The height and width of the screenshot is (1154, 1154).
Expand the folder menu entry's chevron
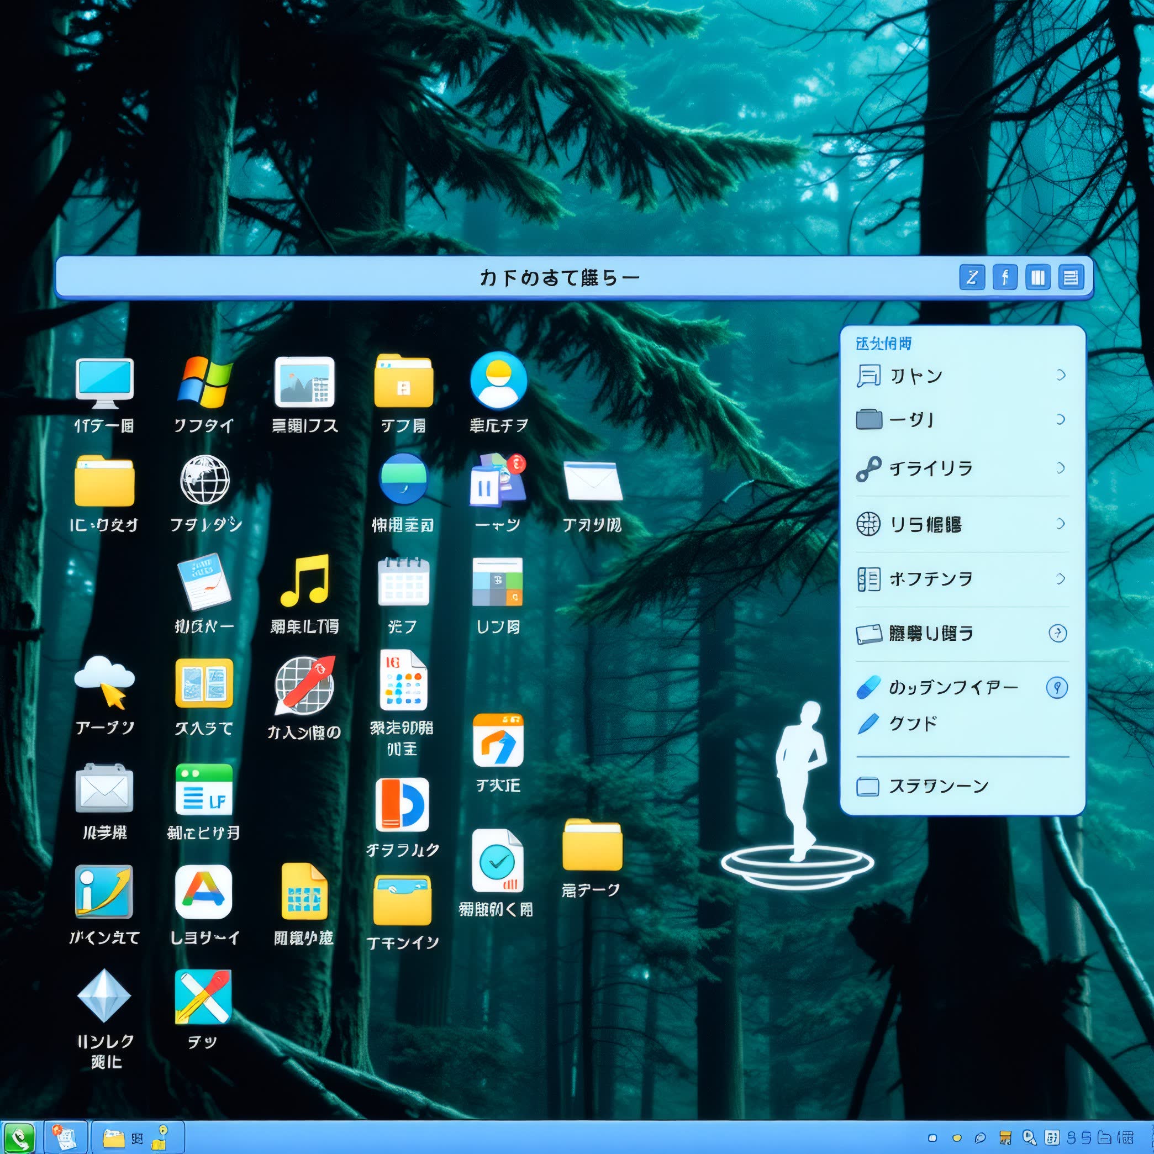pyautogui.click(x=1060, y=419)
